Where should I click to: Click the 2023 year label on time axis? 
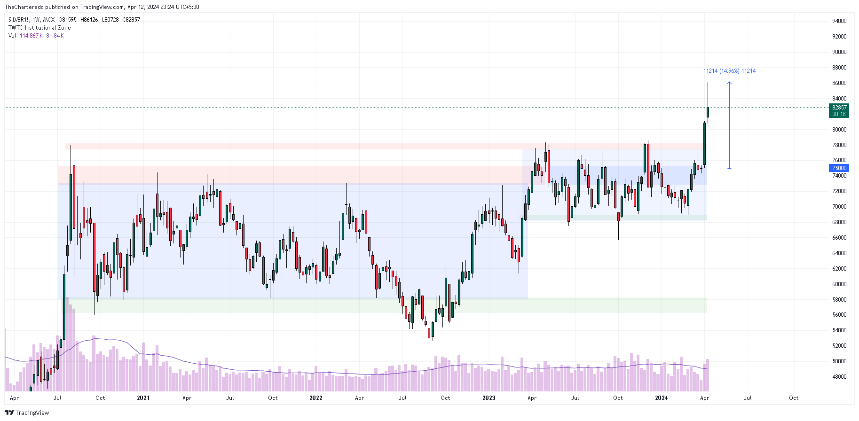489,398
